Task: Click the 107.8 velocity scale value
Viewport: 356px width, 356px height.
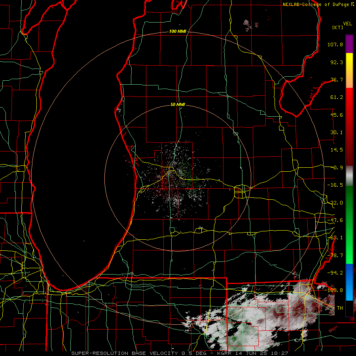Action: [x=335, y=44]
